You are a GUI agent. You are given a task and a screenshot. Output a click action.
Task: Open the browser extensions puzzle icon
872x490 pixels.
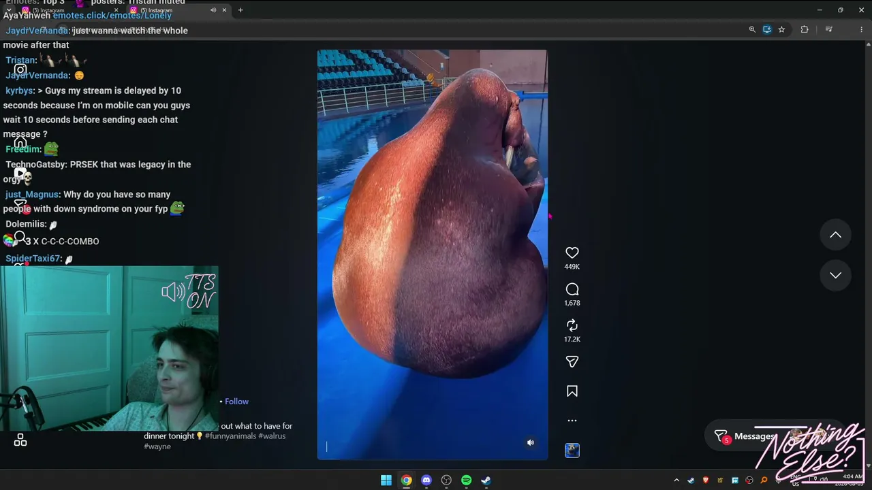point(805,29)
